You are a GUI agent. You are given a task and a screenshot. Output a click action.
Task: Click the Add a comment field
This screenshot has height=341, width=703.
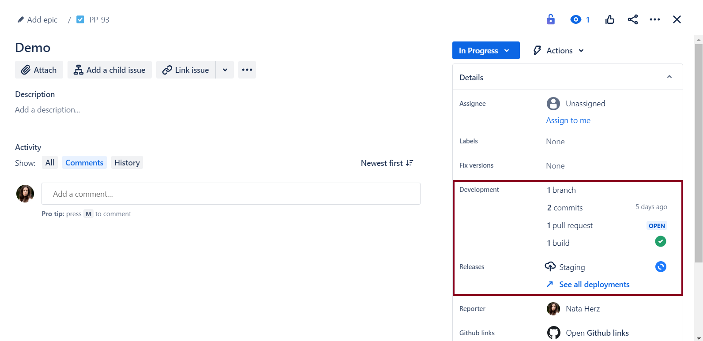click(x=231, y=194)
